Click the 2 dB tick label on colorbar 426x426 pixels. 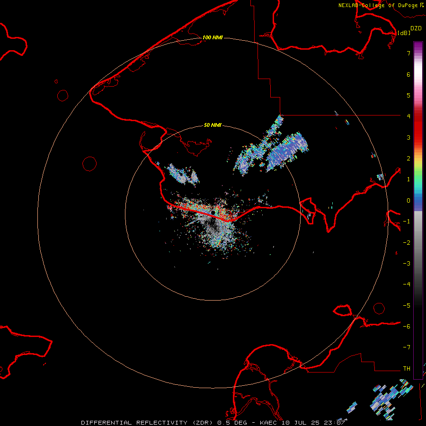(408, 159)
